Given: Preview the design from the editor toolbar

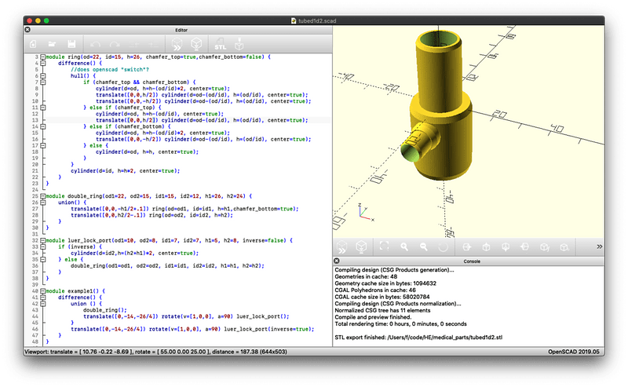Looking at the screenshot, I should [x=177, y=44].
